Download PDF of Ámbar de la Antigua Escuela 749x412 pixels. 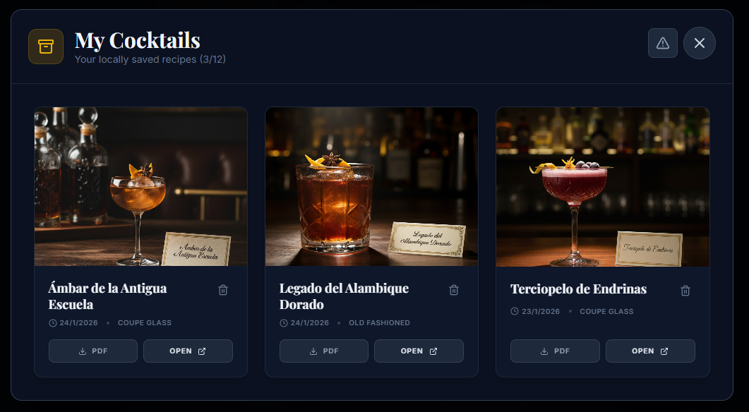[x=93, y=351]
